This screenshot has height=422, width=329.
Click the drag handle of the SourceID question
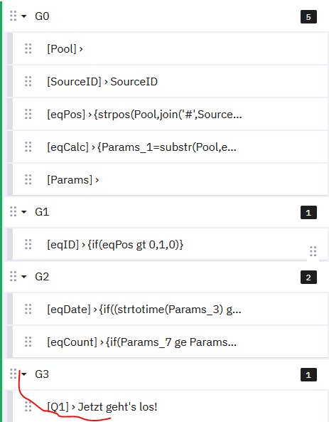[28, 81]
